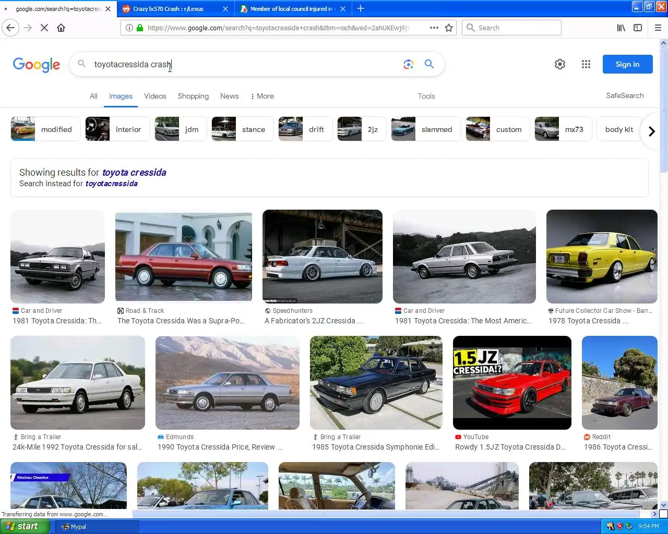Open Speedhunters Fabricator's 2JZ Cressida image
This screenshot has height=534, width=668.
tap(322, 257)
